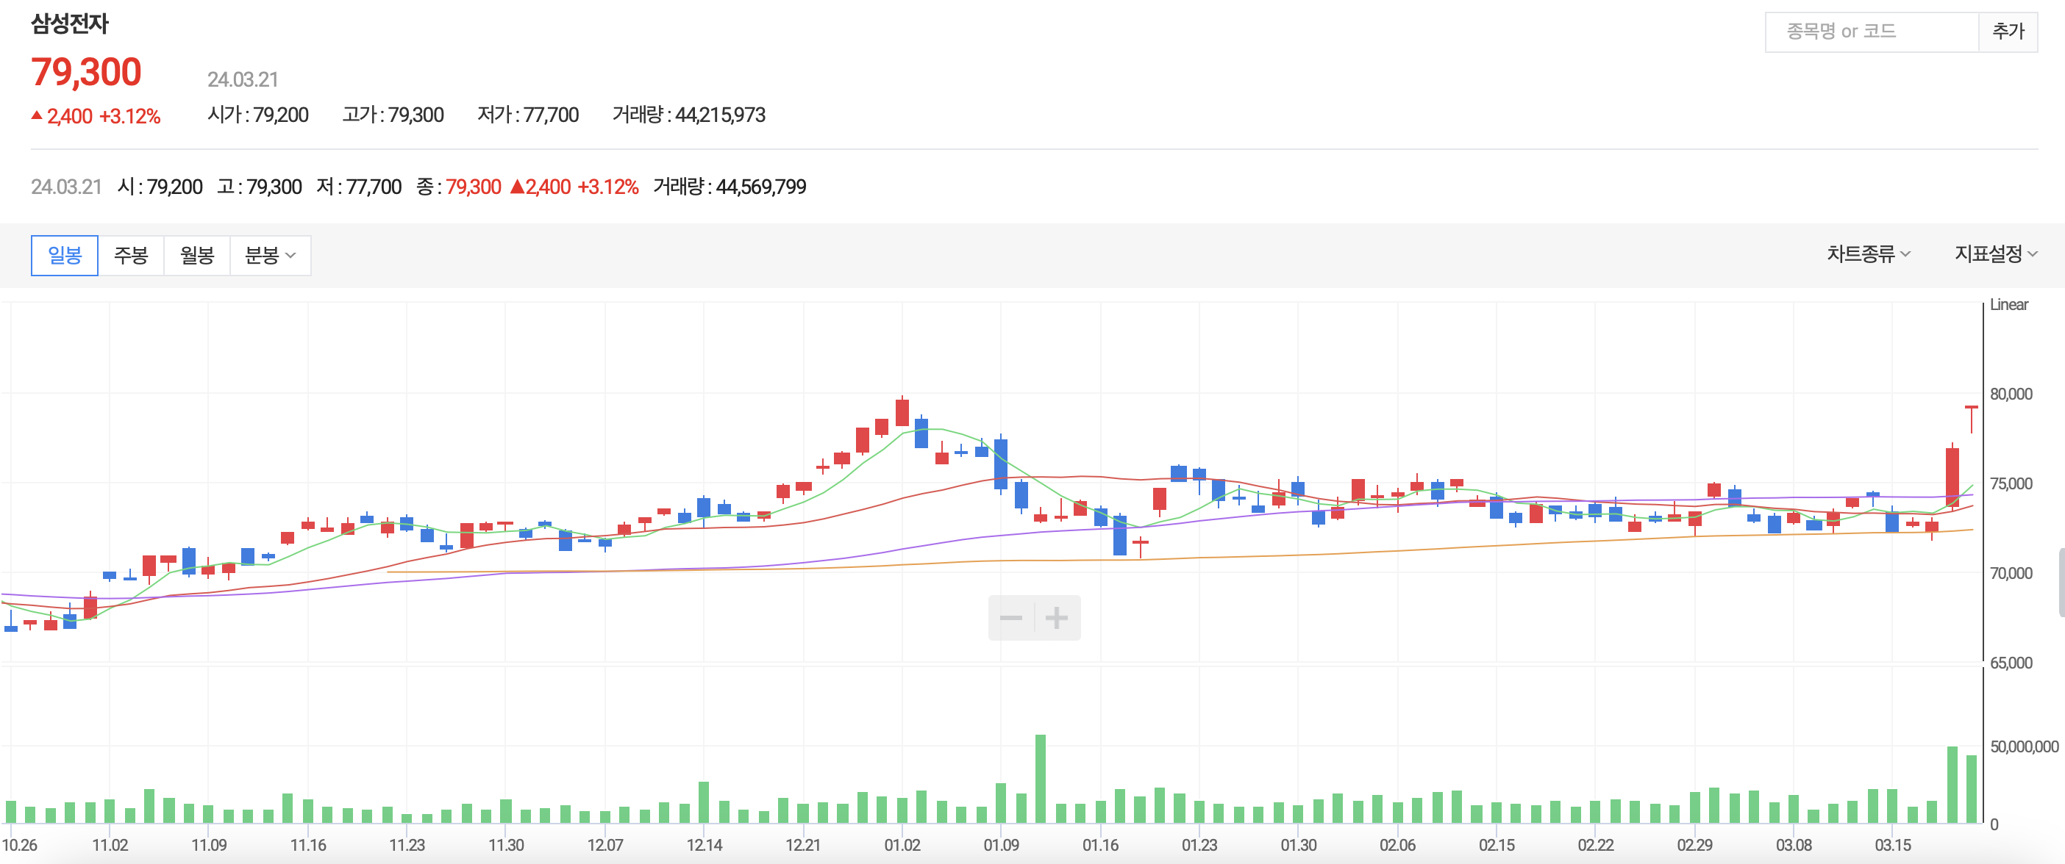Click the 50,000,000 volume axis label

(x=2023, y=746)
